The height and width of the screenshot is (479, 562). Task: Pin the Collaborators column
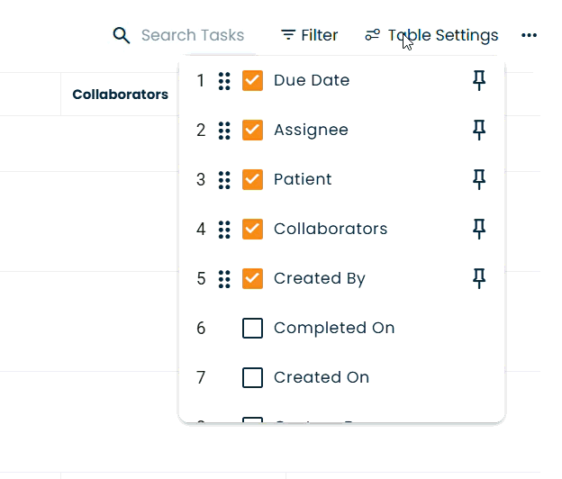coord(479,230)
